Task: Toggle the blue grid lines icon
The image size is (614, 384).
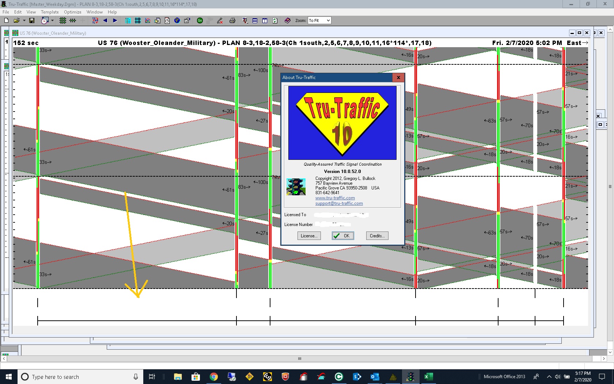Action: (138, 20)
